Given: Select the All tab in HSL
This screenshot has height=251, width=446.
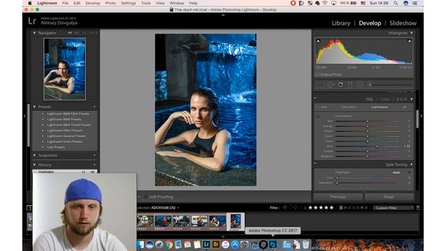Looking at the screenshot, I should 404,107.
